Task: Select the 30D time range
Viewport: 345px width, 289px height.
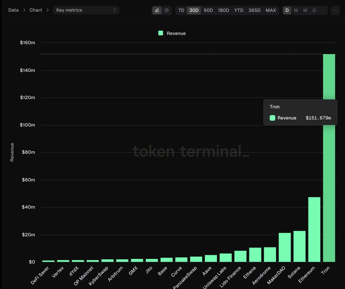Action: click(x=194, y=10)
